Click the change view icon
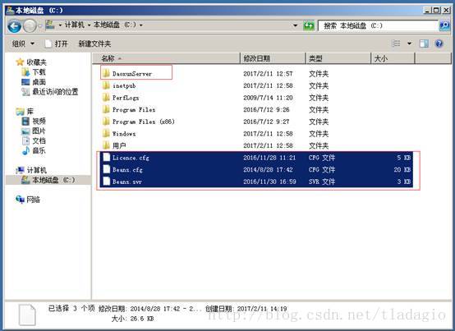Image resolution: width=455 pixels, height=331 pixels. coord(396,44)
